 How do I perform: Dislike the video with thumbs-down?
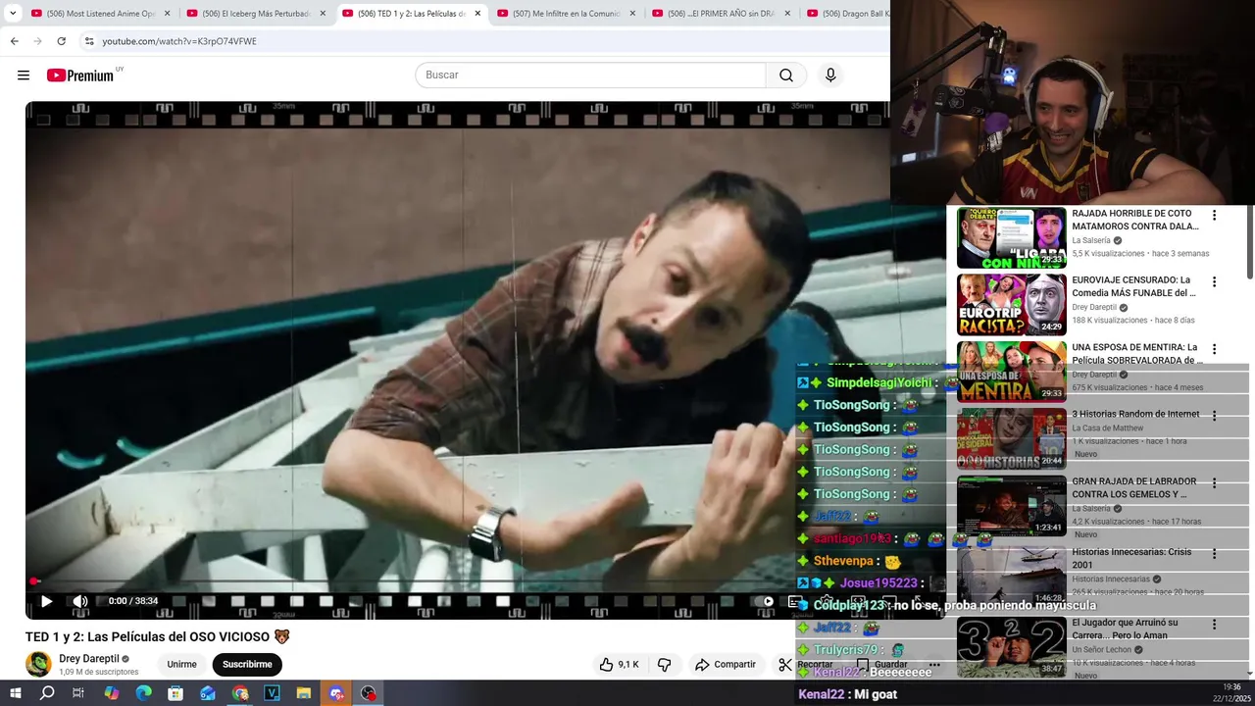tap(664, 665)
